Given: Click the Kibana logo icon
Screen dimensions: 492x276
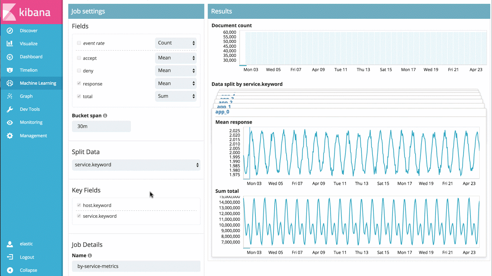Looking at the screenshot, I should pyautogui.click(x=9, y=12).
